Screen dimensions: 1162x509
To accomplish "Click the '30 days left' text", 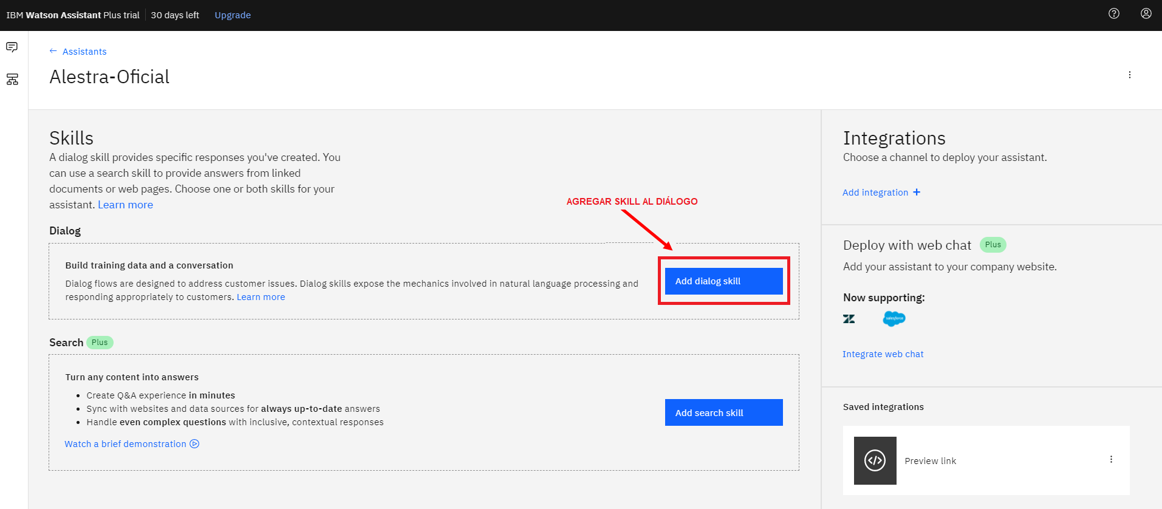I will tap(175, 15).
